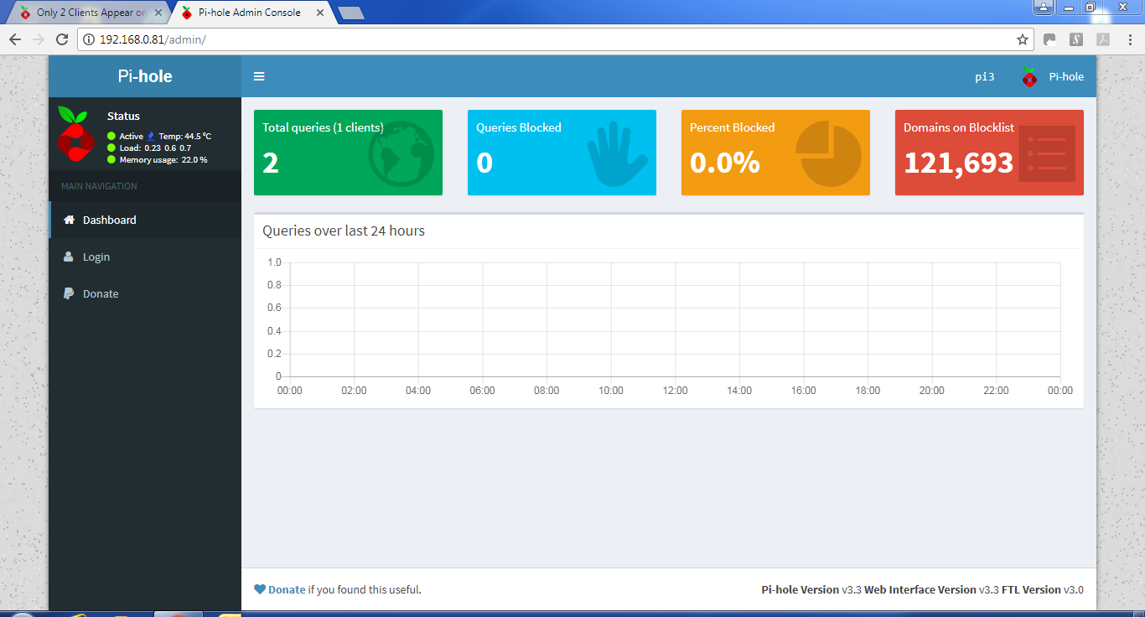Click the Pi-hole title link above sidebar
The width and height of the screenshot is (1145, 617).
(145, 76)
